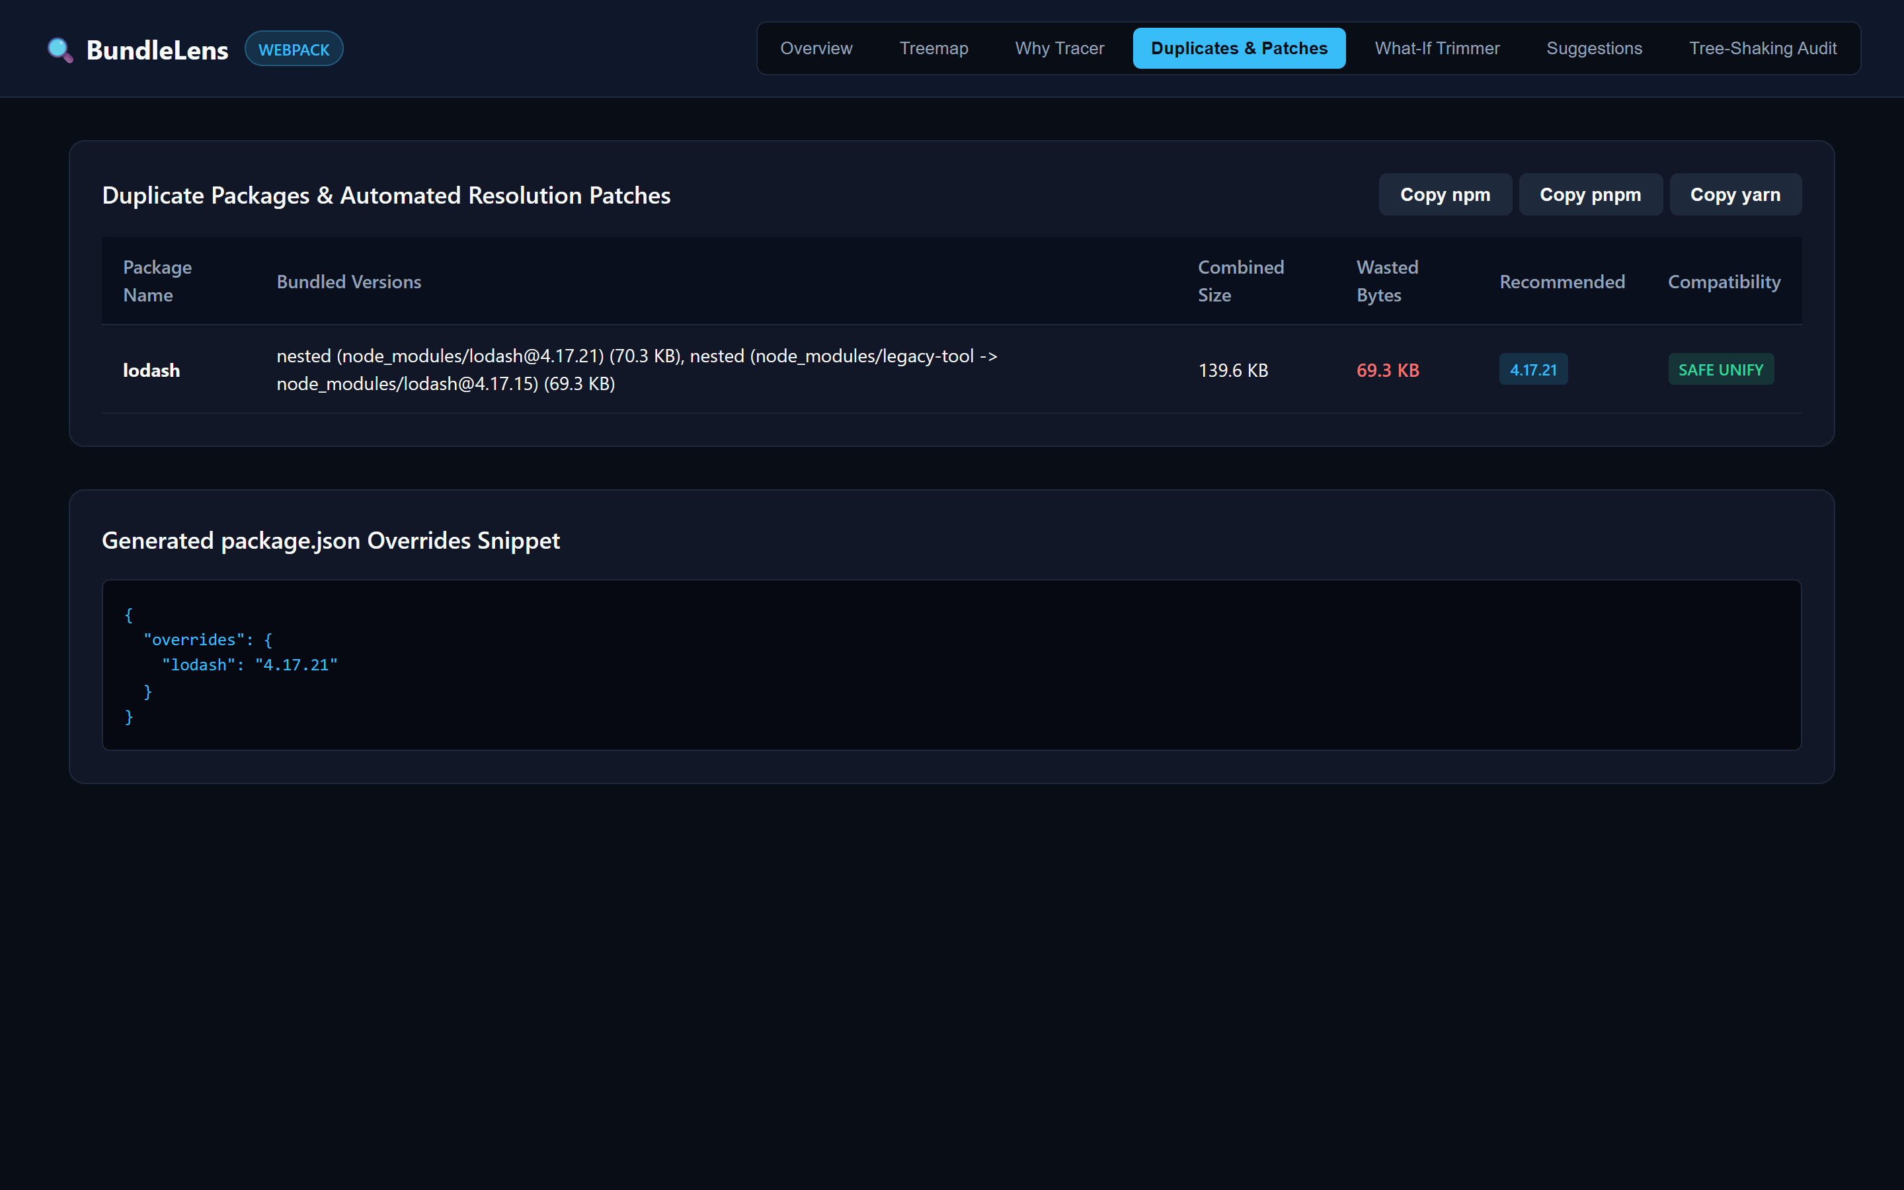This screenshot has height=1190, width=1904.
Task: Switch to the Treemap tab
Action: [x=933, y=48]
